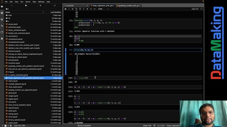
Task: Click Mode: Edit in status bar
Action: pos(147,126)
